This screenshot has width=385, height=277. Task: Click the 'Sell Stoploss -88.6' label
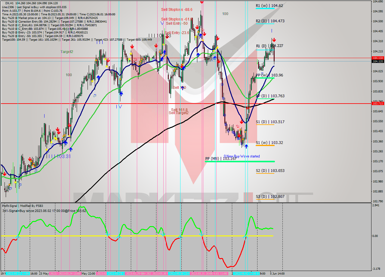177,10
